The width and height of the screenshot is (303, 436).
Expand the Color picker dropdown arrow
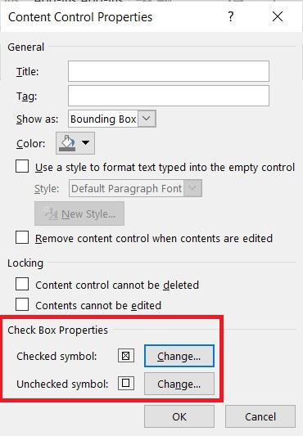85,143
